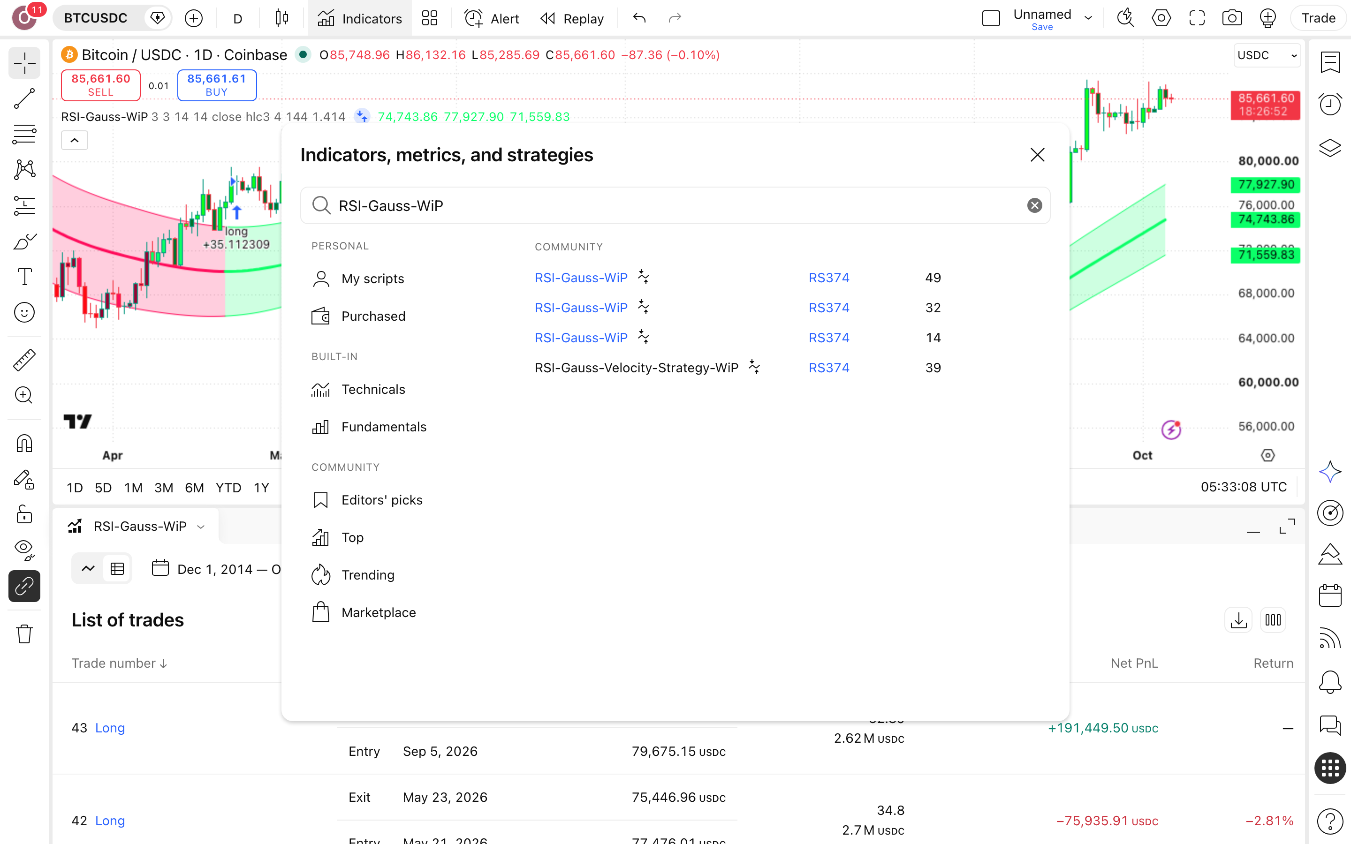
Task: Open the alerts clock icon in right sidebar
Action: (x=1330, y=104)
